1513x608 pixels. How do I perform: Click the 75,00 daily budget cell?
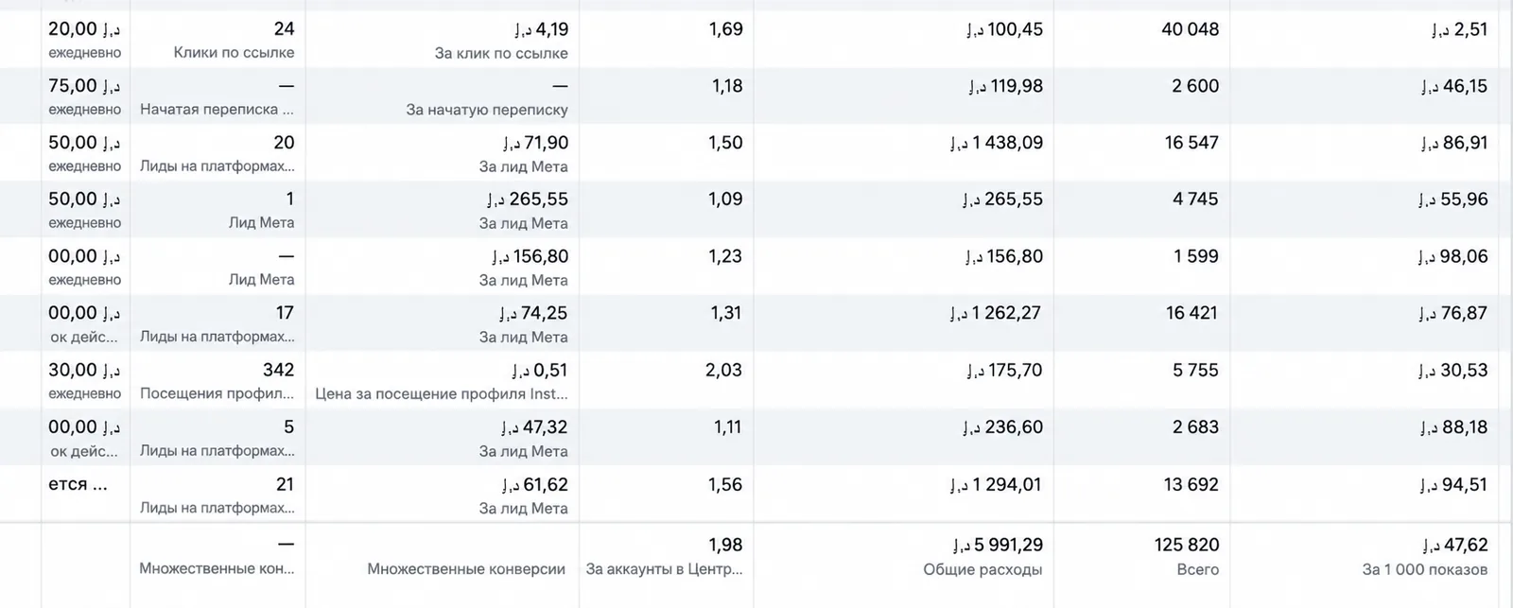click(x=85, y=86)
